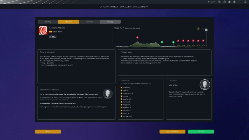The width and height of the screenshot is (249, 140).
Task: Click the last circular icon in top bar
Action: point(245,2)
